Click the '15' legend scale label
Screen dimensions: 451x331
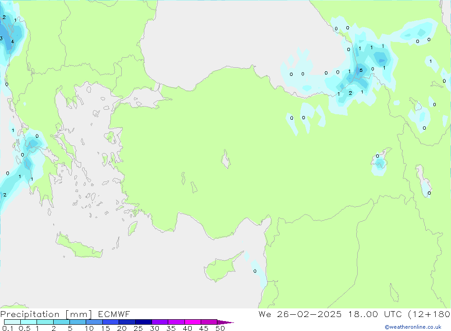106,328
